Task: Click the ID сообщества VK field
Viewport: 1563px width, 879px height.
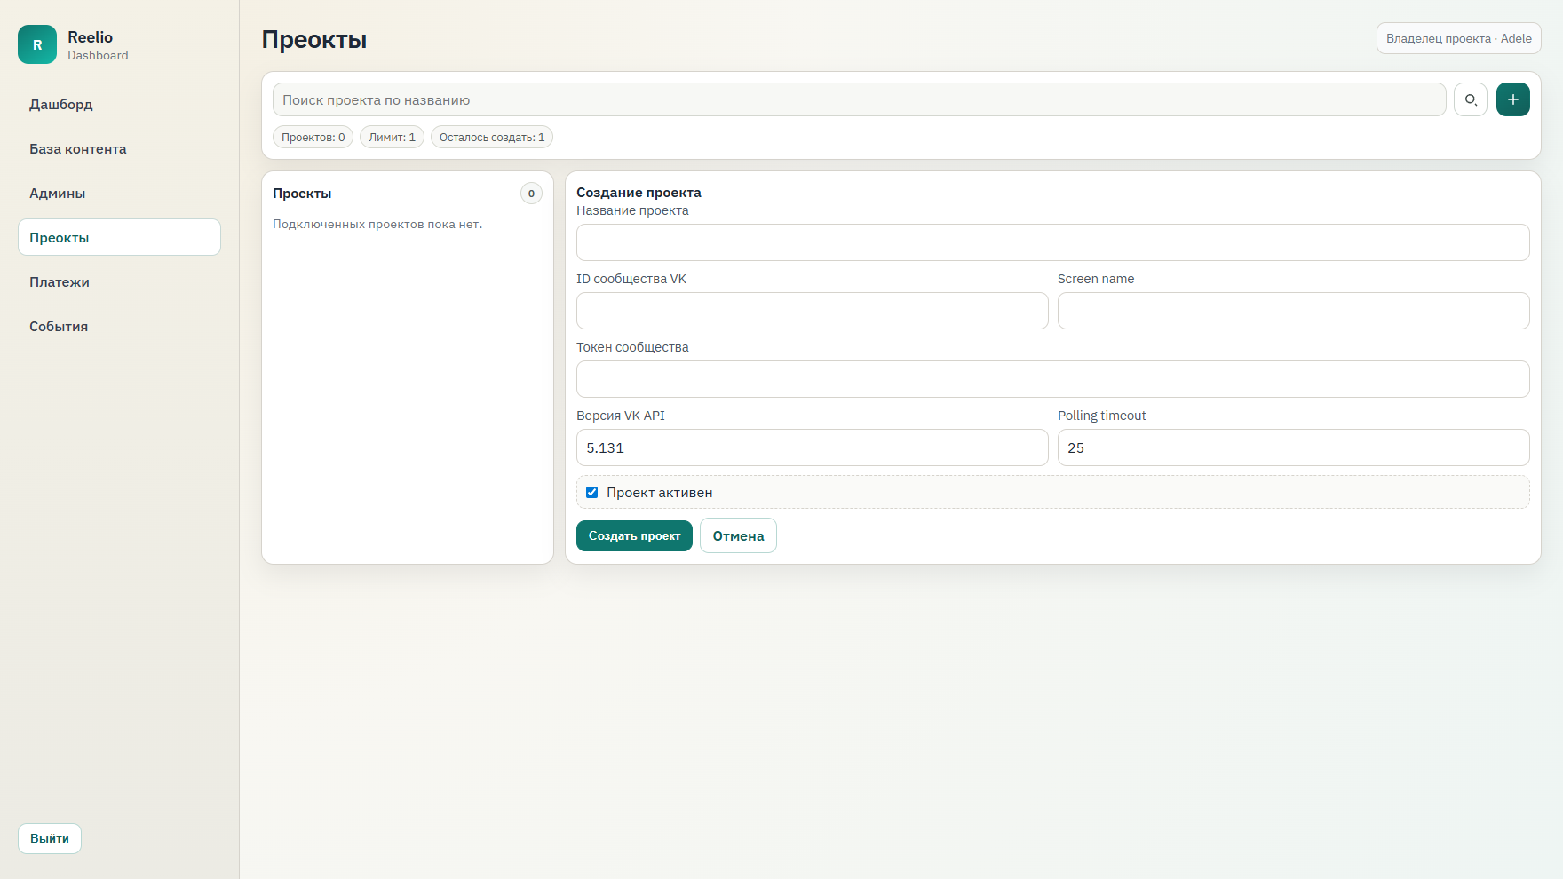Action: tap(812, 311)
